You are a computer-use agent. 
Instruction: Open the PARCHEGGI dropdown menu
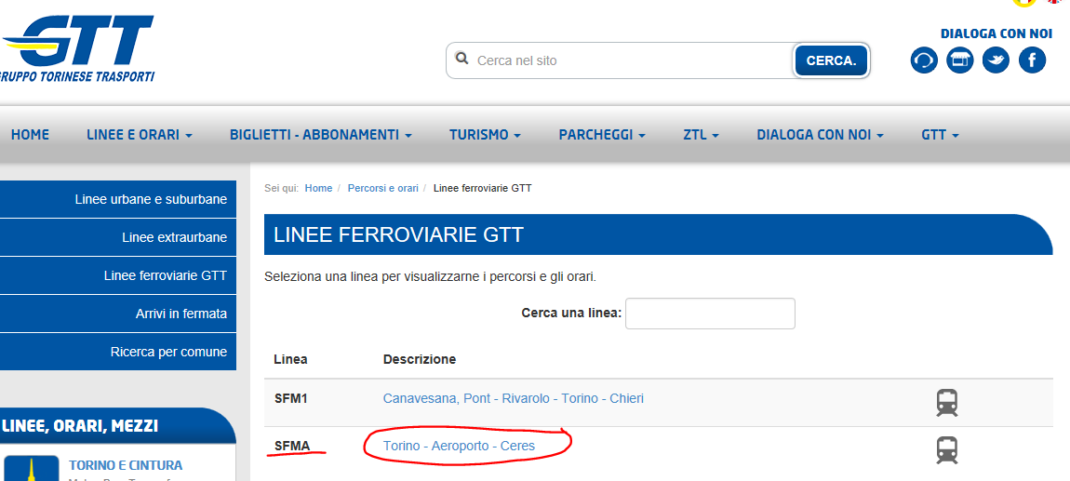pyautogui.click(x=601, y=135)
